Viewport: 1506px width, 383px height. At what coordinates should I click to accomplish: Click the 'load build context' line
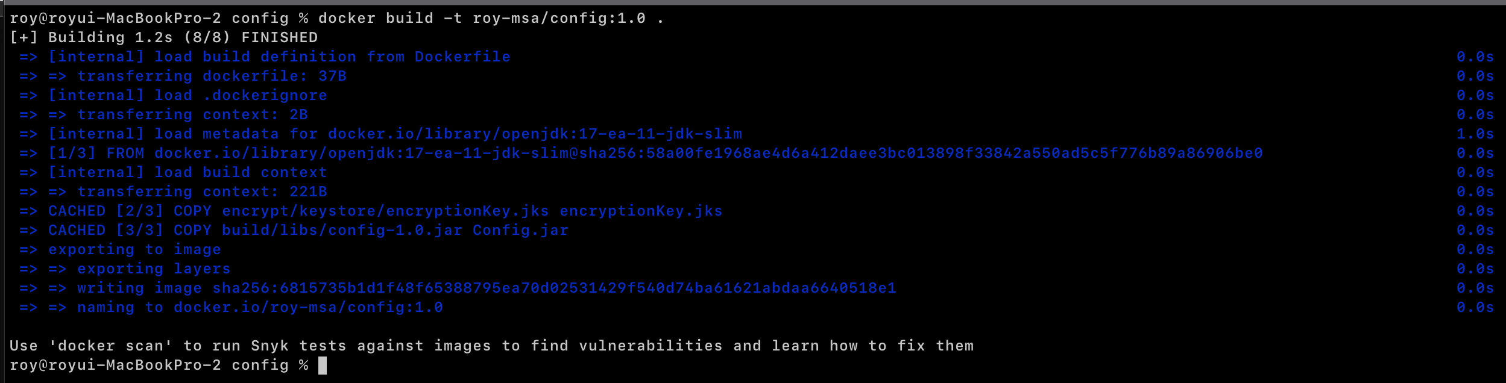(x=187, y=172)
